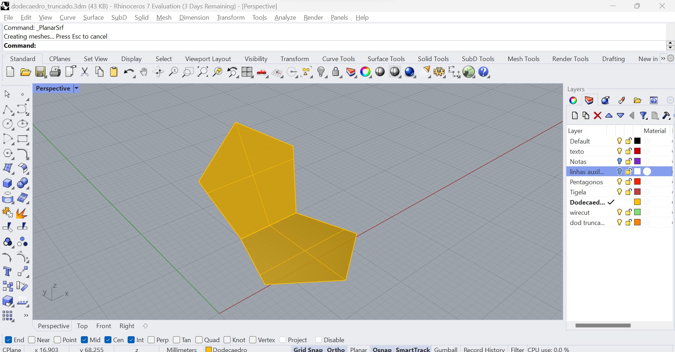The height and width of the screenshot is (352, 675).
Task: Click the Copy icon in the toolbar
Action: pyautogui.click(x=99, y=72)
